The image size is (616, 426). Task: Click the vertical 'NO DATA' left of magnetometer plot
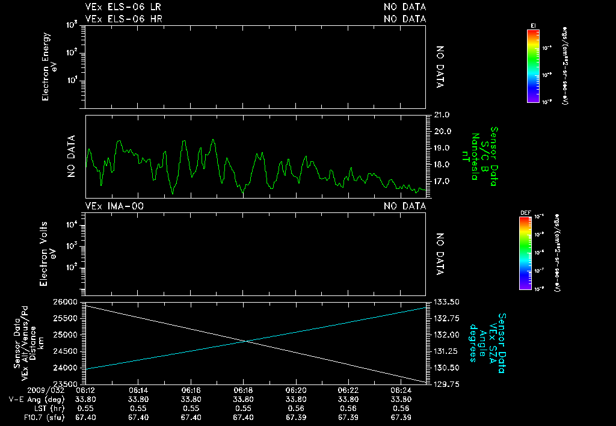coord(71,156)
